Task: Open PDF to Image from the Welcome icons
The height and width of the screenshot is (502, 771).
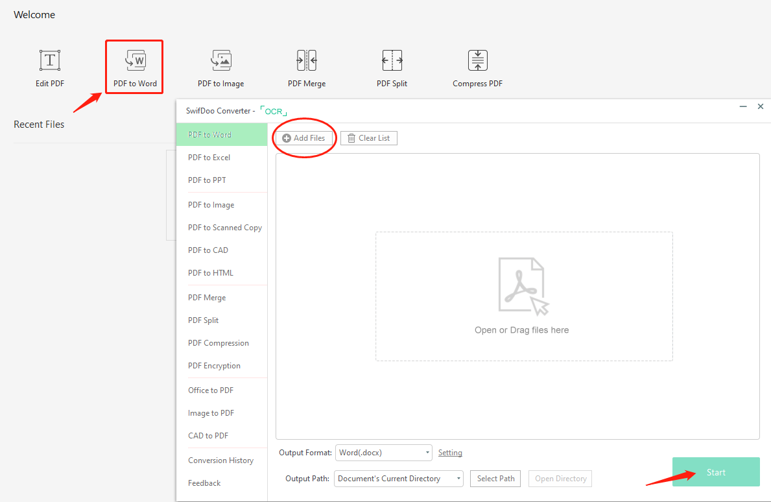Action: coord(220,68)
